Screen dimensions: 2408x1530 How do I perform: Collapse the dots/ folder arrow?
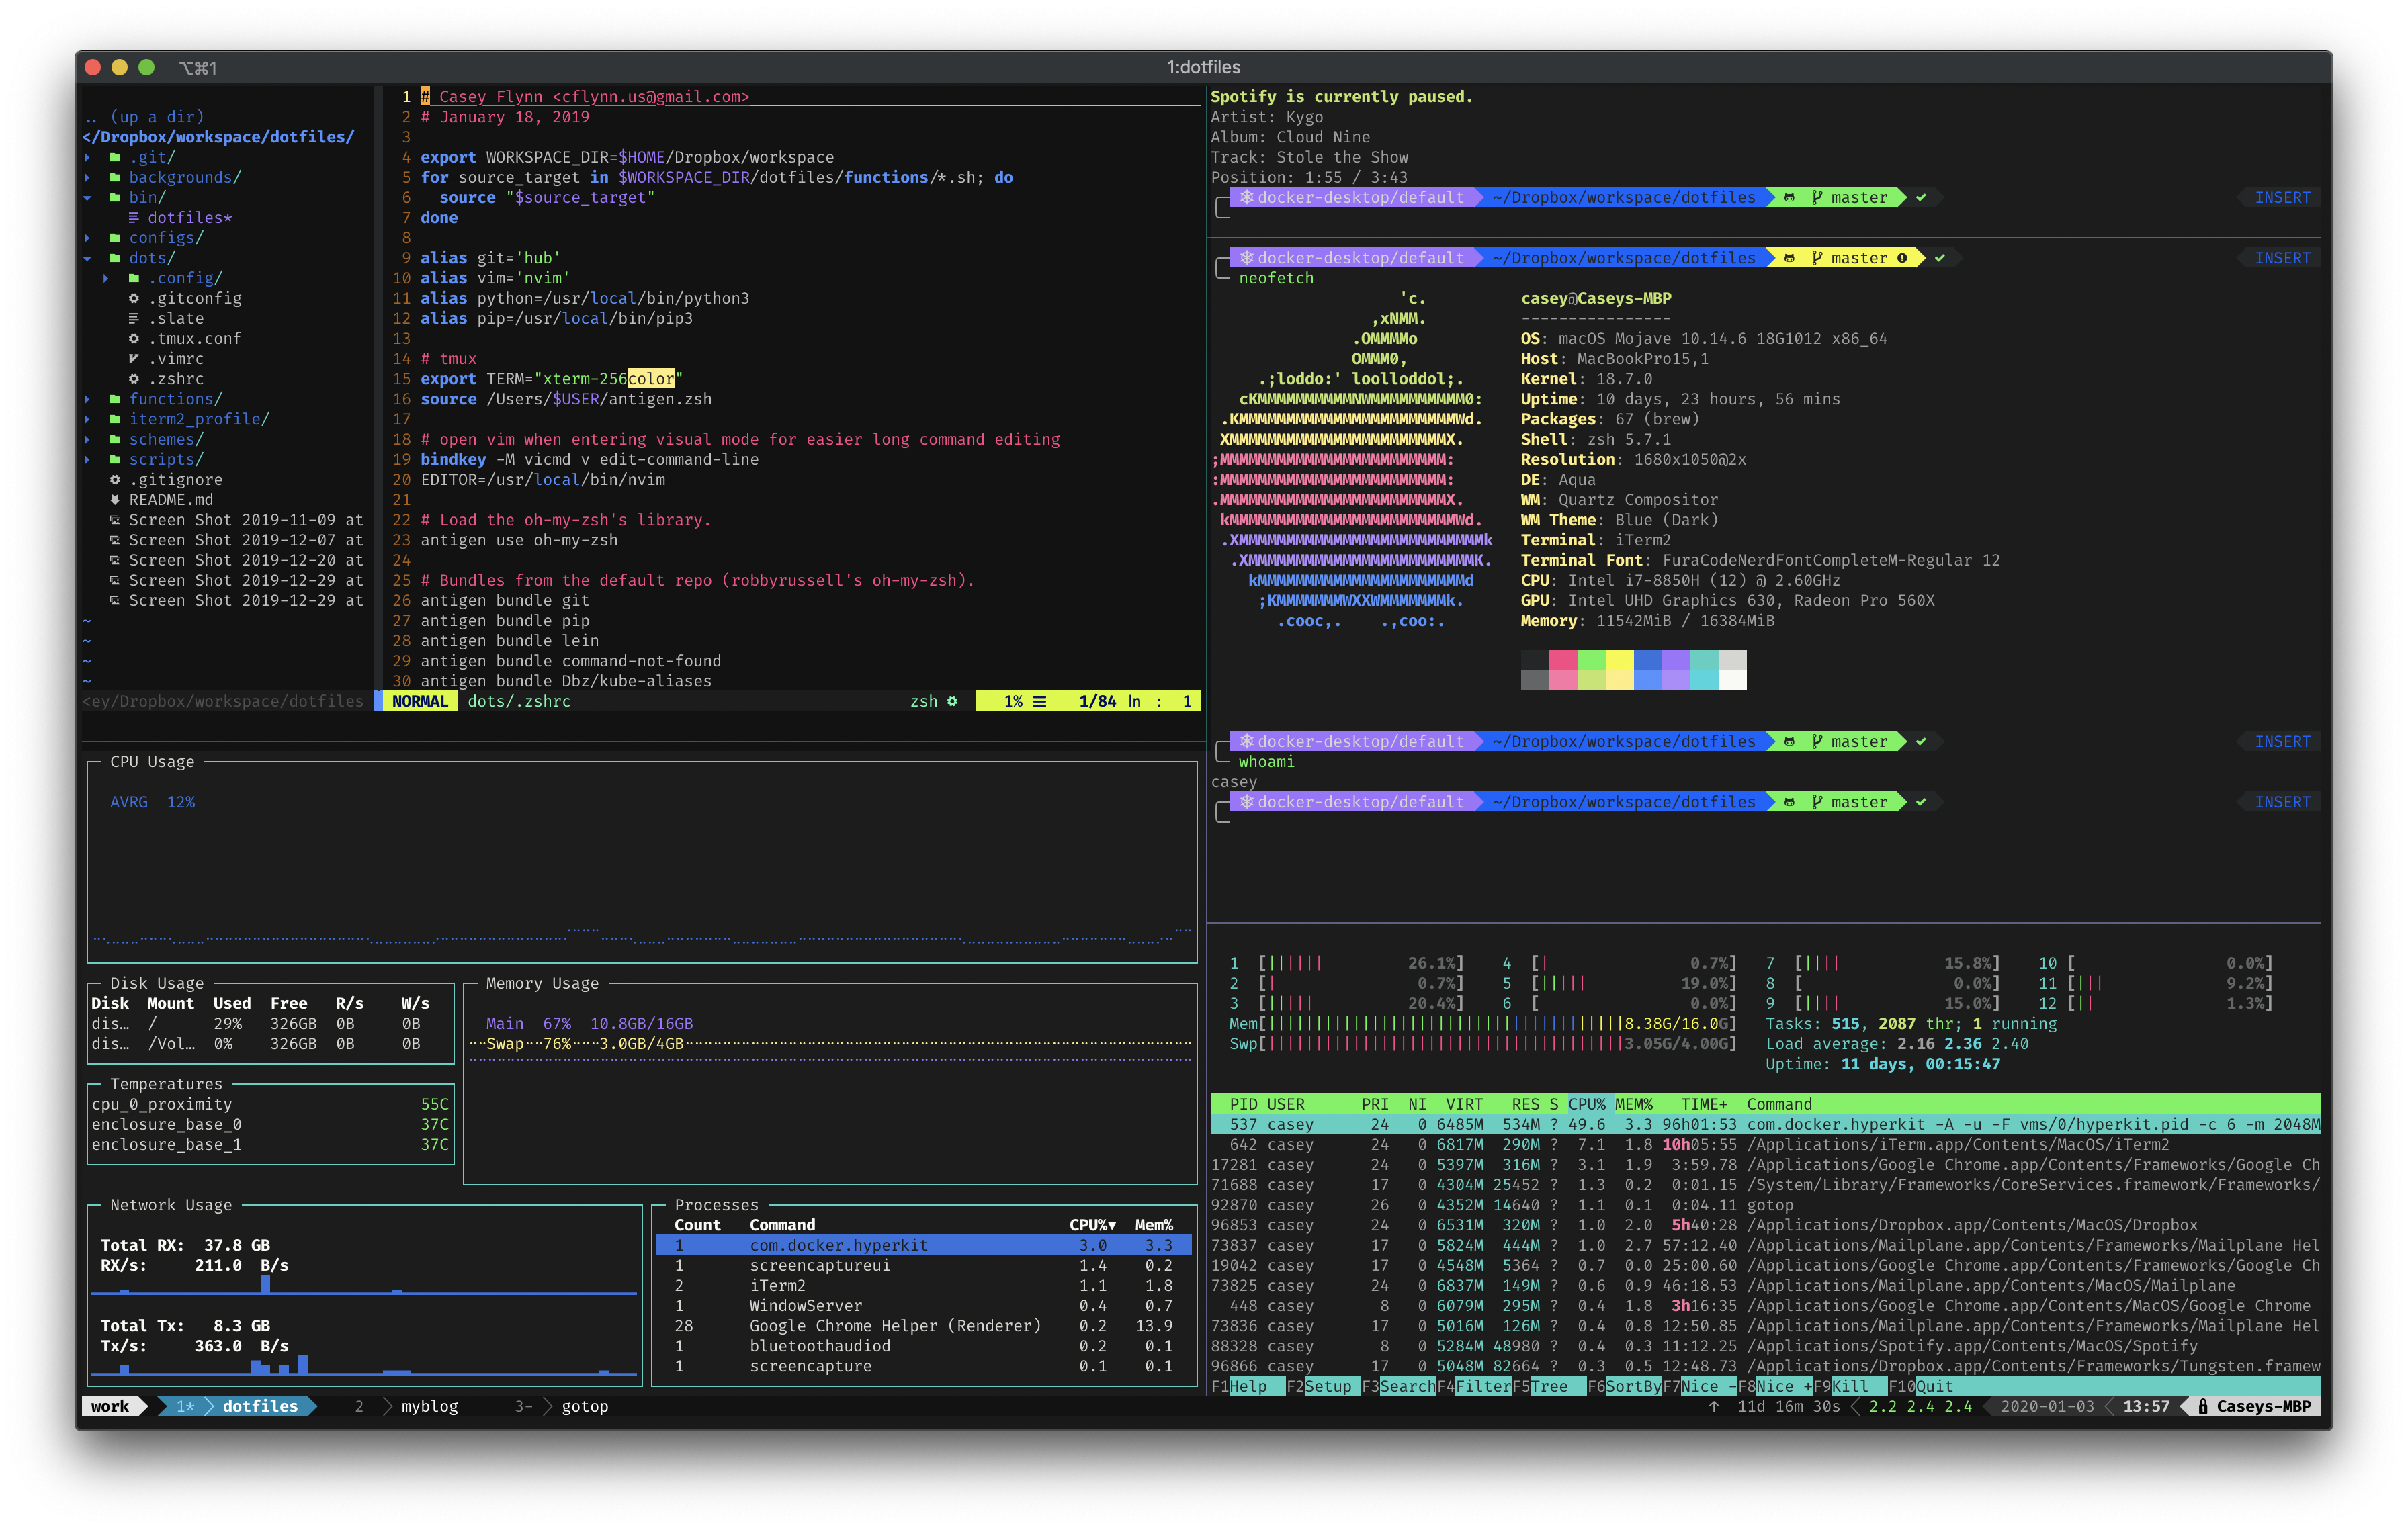88,258
